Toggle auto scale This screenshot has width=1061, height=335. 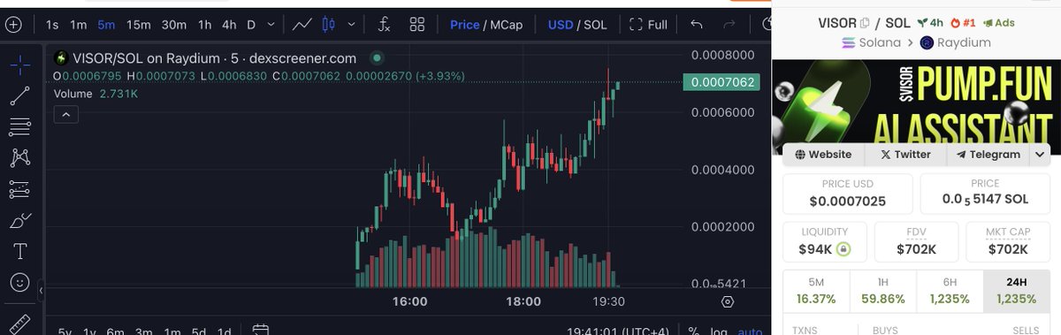pyautogui.click(x=749, y=331)
